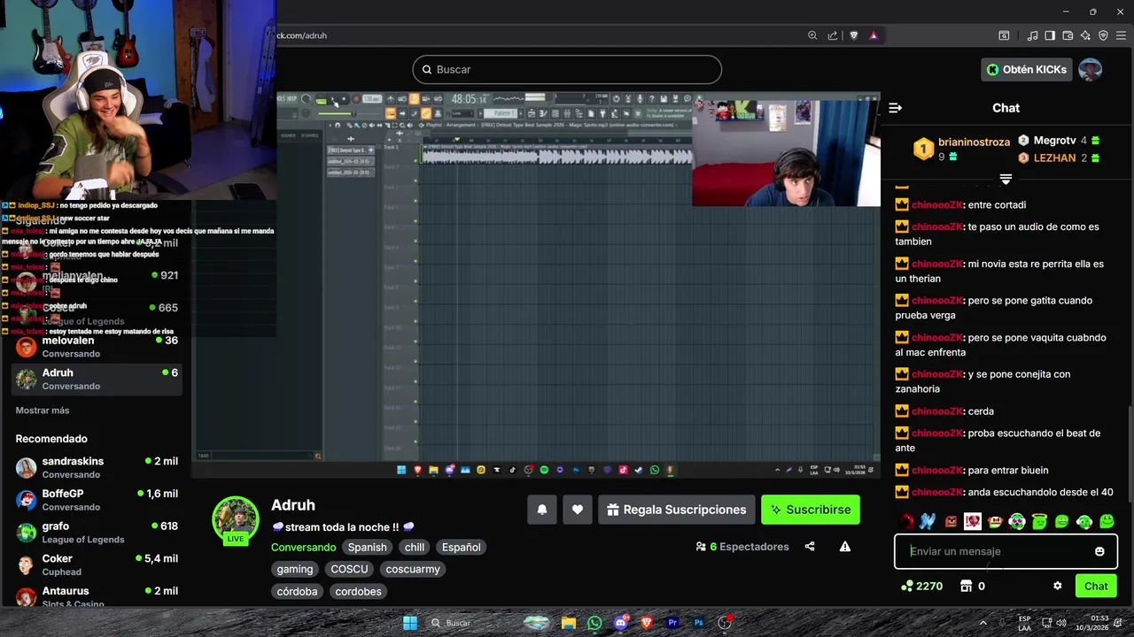Insert the blue waving hand emote

928,522
